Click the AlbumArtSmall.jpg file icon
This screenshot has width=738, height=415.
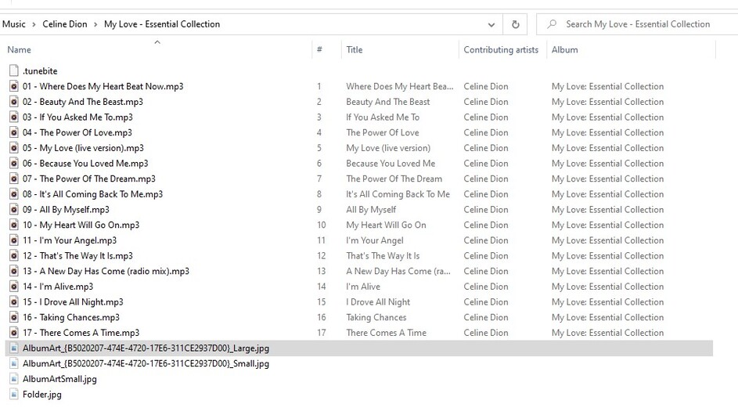14,379
